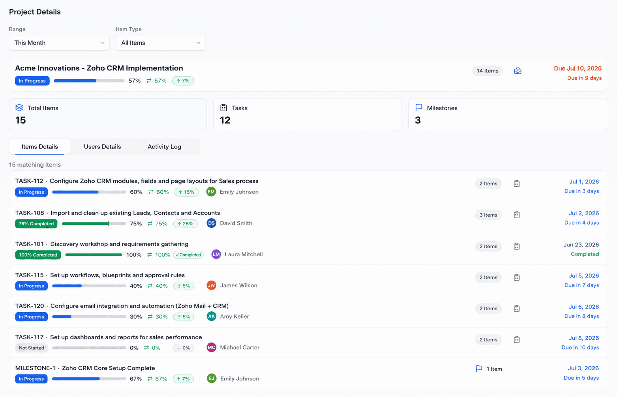This screenshot has height=397, width=617.
Task: Click the swap arrows icon on TASK-108
Action: (x=150, y=224)
